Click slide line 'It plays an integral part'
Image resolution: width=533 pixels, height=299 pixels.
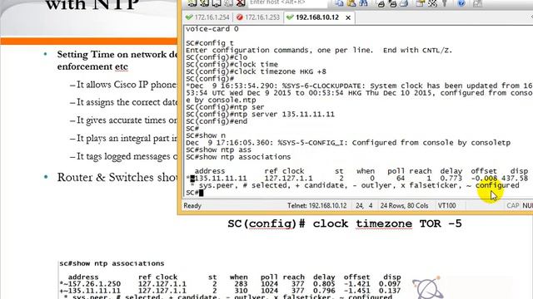click(x=123, y=138)
